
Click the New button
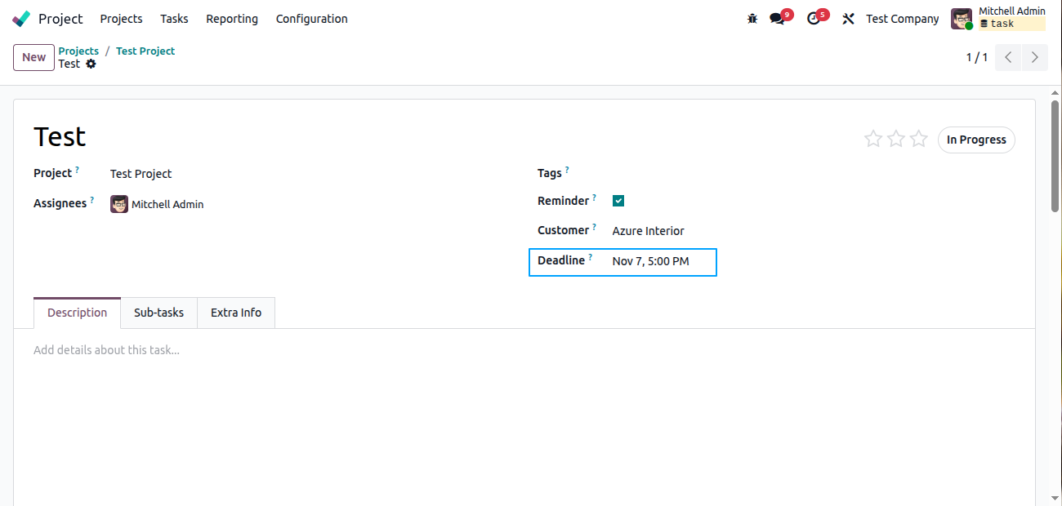click(x=33, y=57)
